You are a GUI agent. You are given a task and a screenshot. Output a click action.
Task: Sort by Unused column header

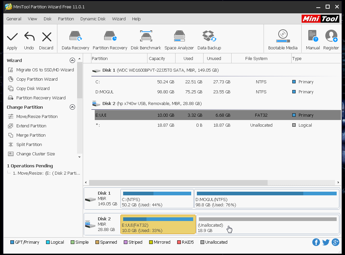point(218,58)
